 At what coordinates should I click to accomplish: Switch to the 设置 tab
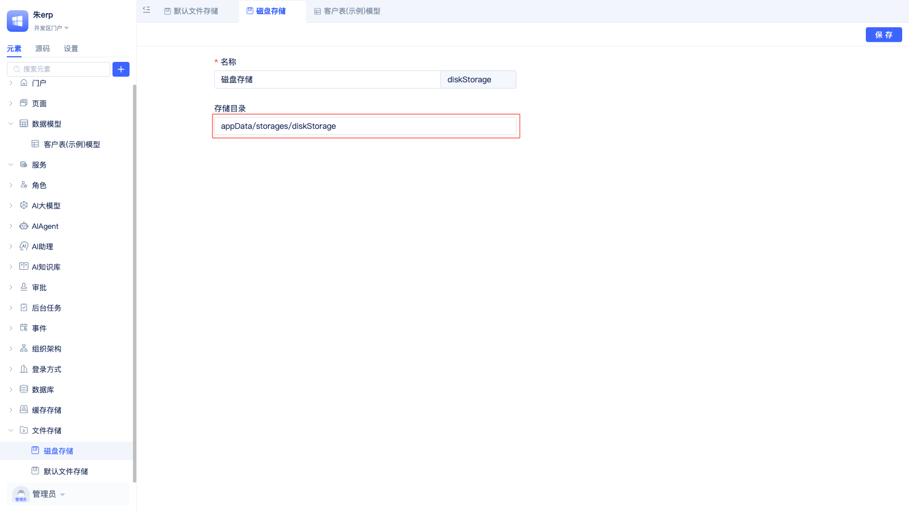click(x=71, y=49)
